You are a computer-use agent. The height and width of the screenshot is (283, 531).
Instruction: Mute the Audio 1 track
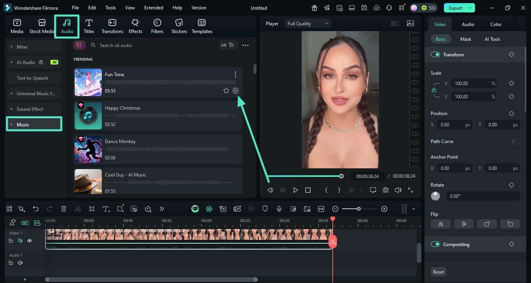20,263
